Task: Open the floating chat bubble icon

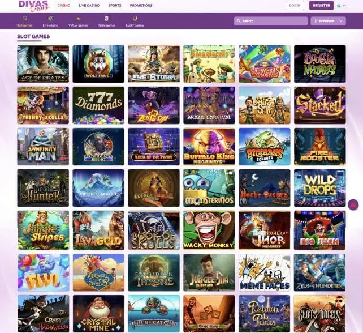Action: 353,205
